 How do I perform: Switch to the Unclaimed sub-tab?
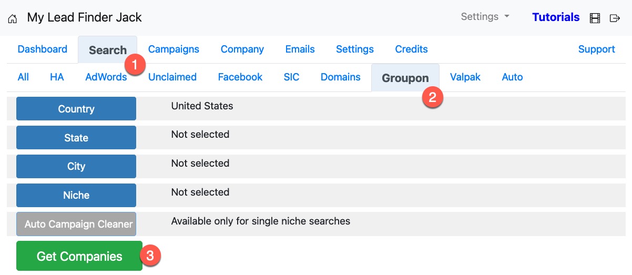tap(172, 77)
